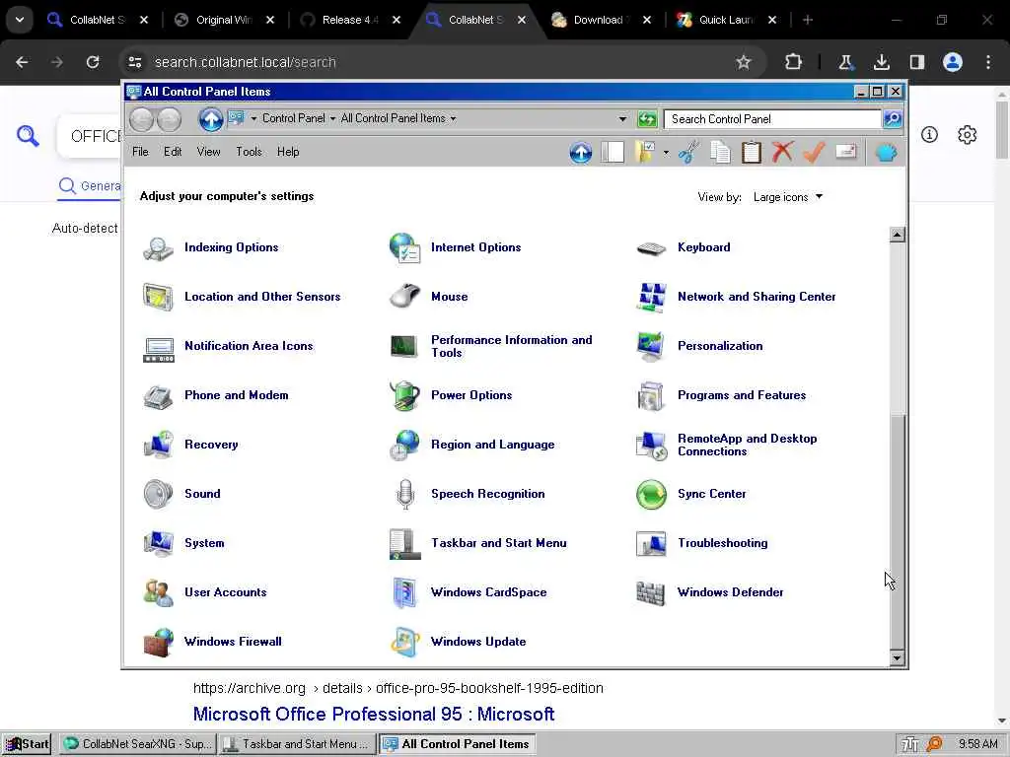Image resolution: width=1010 pixels, height=757 pixels.
Task: Open Location and Other Sensors icon
Action: point(158,297)
